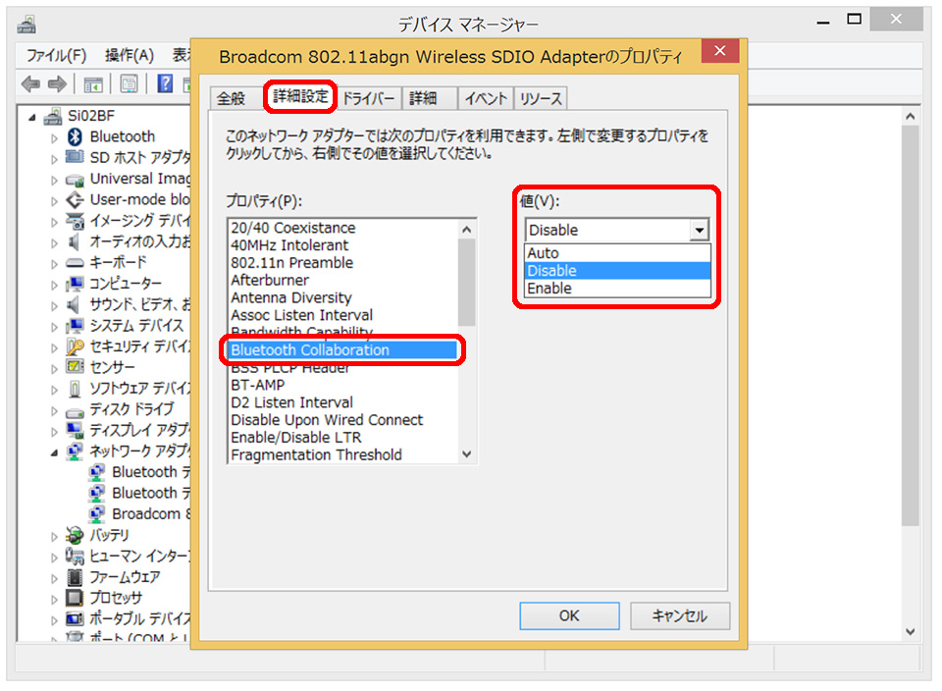Click the property list scroll down arrow
Viewport: 942px width, 691px height.
point(467,454)
